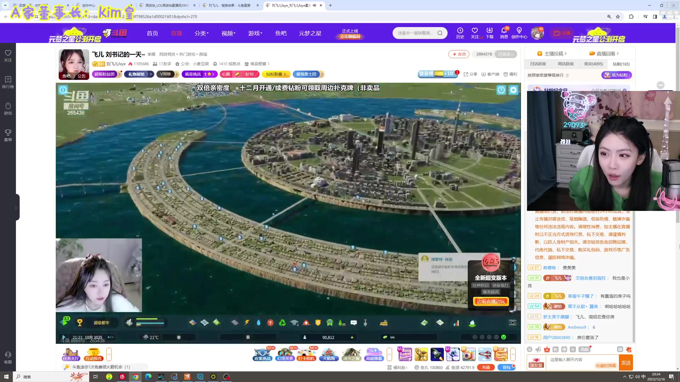Expand 主播投稿 chevron in right panel

coord(566,53)
